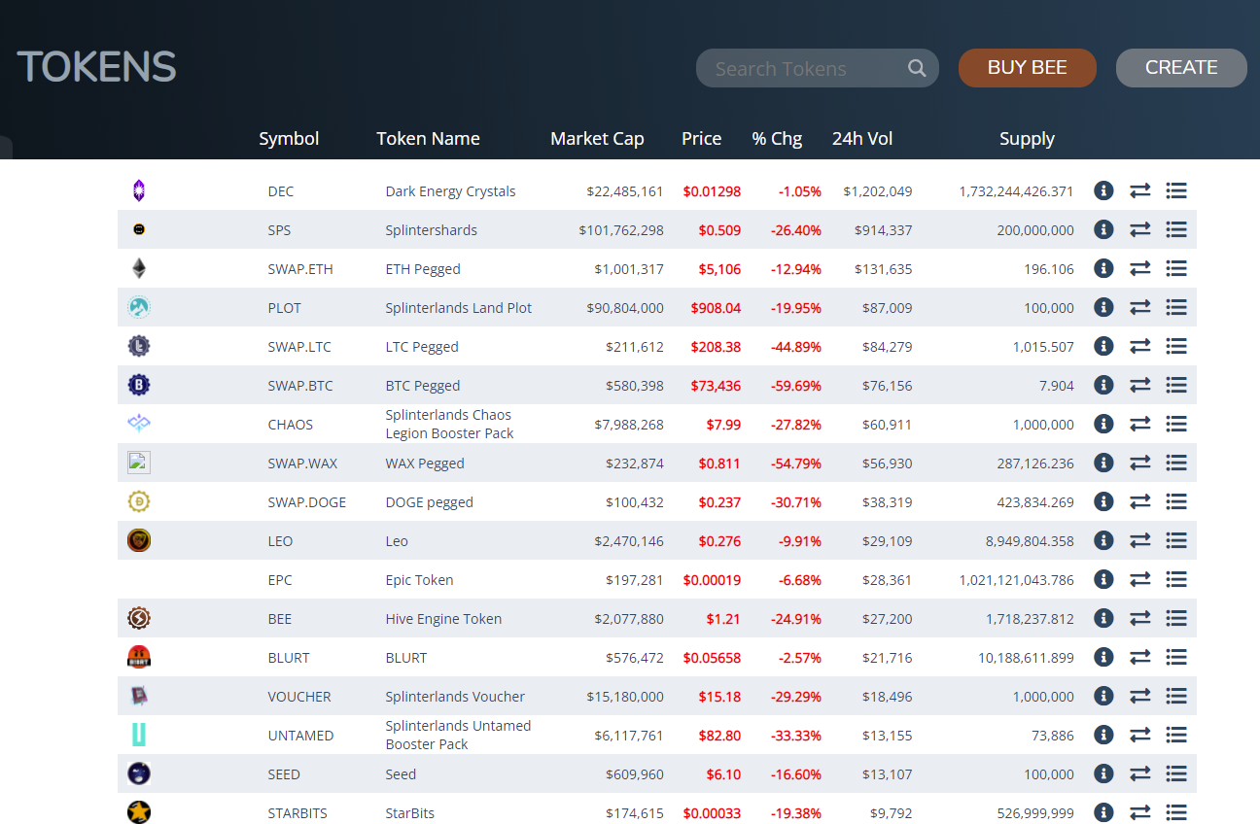The width and height of the screenshot is (1260, 824).
Task: Click trade arrows icon for EPC
Action: tap(1140, 579)
